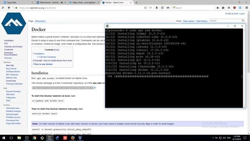This screenshot has height=141, width=250.
Task: Click the Alpine Linux logo
Action: click(14, 23)
